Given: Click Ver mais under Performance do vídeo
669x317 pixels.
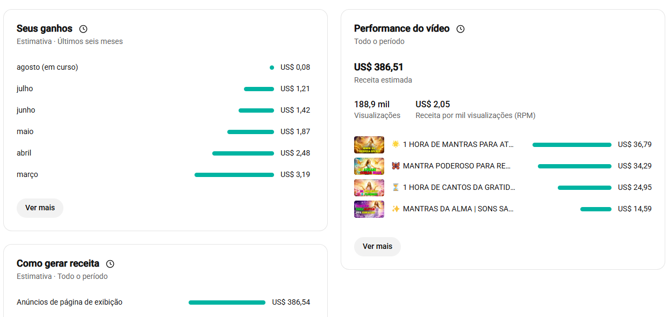Looking at the screenshot, I should [377, 247].
